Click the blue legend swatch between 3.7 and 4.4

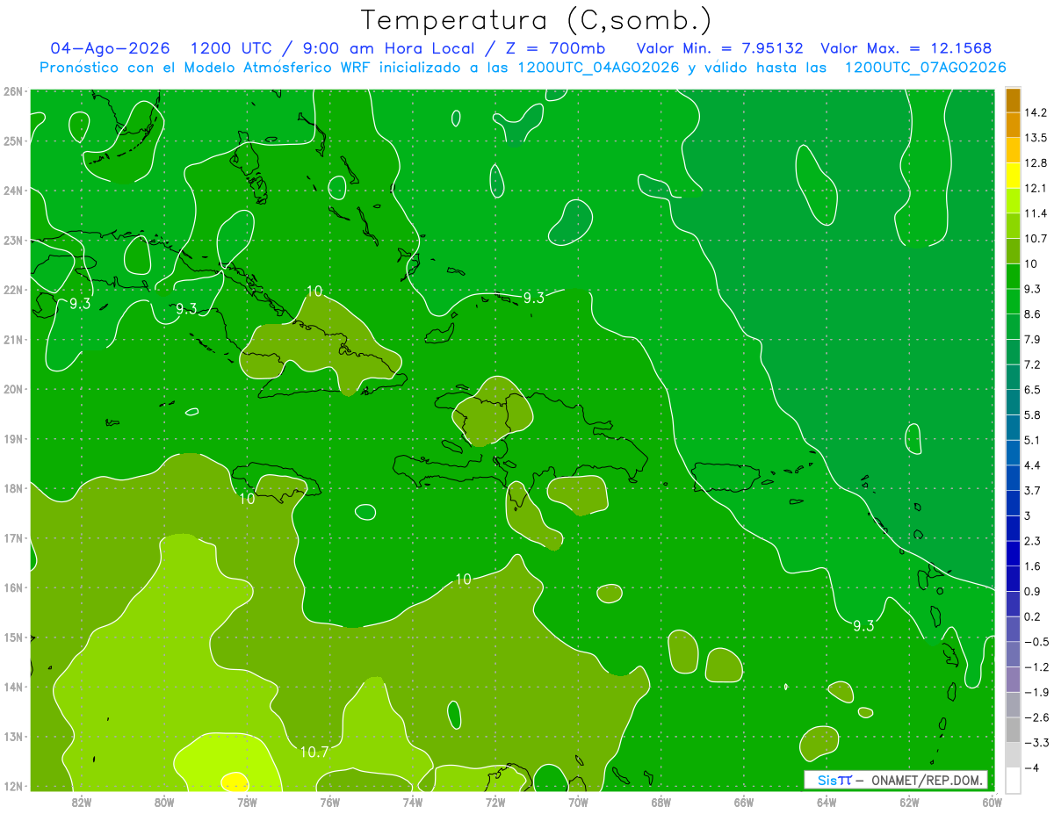point(1013,478)
